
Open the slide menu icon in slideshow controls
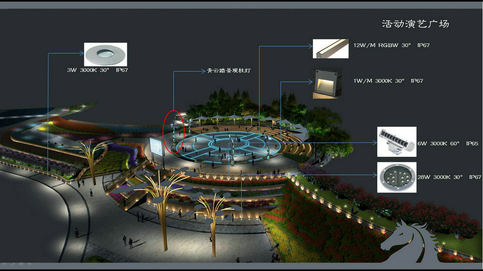coord(21,264)
